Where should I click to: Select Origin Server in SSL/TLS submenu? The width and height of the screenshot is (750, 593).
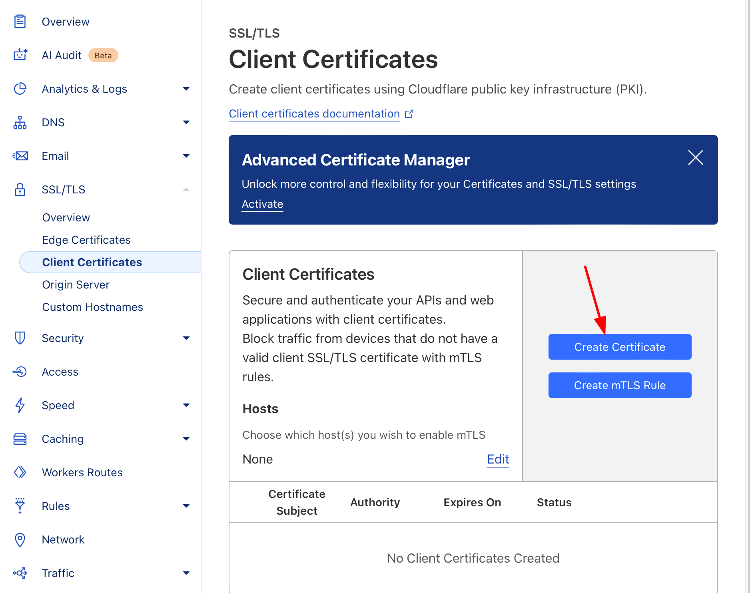[76, 285]
